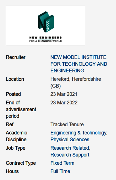Click the NMITE recruiter logo image
The image size is (116, 180).
pyautogui.click(x=45, y=26)
